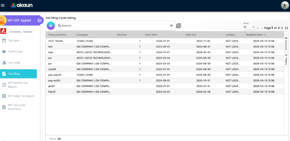Open Tax Year in the sidebar
290x141 pixels.
(x=14, y=41)
